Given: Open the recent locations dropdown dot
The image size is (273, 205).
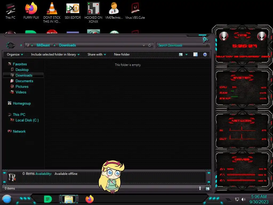Looking at the screenshot, I should coord(21,45).
